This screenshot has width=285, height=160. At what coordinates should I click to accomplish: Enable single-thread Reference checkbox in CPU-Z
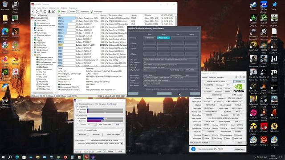coord(78,112)
